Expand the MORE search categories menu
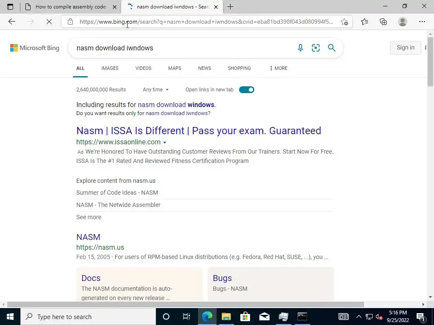 coord(278,68)
